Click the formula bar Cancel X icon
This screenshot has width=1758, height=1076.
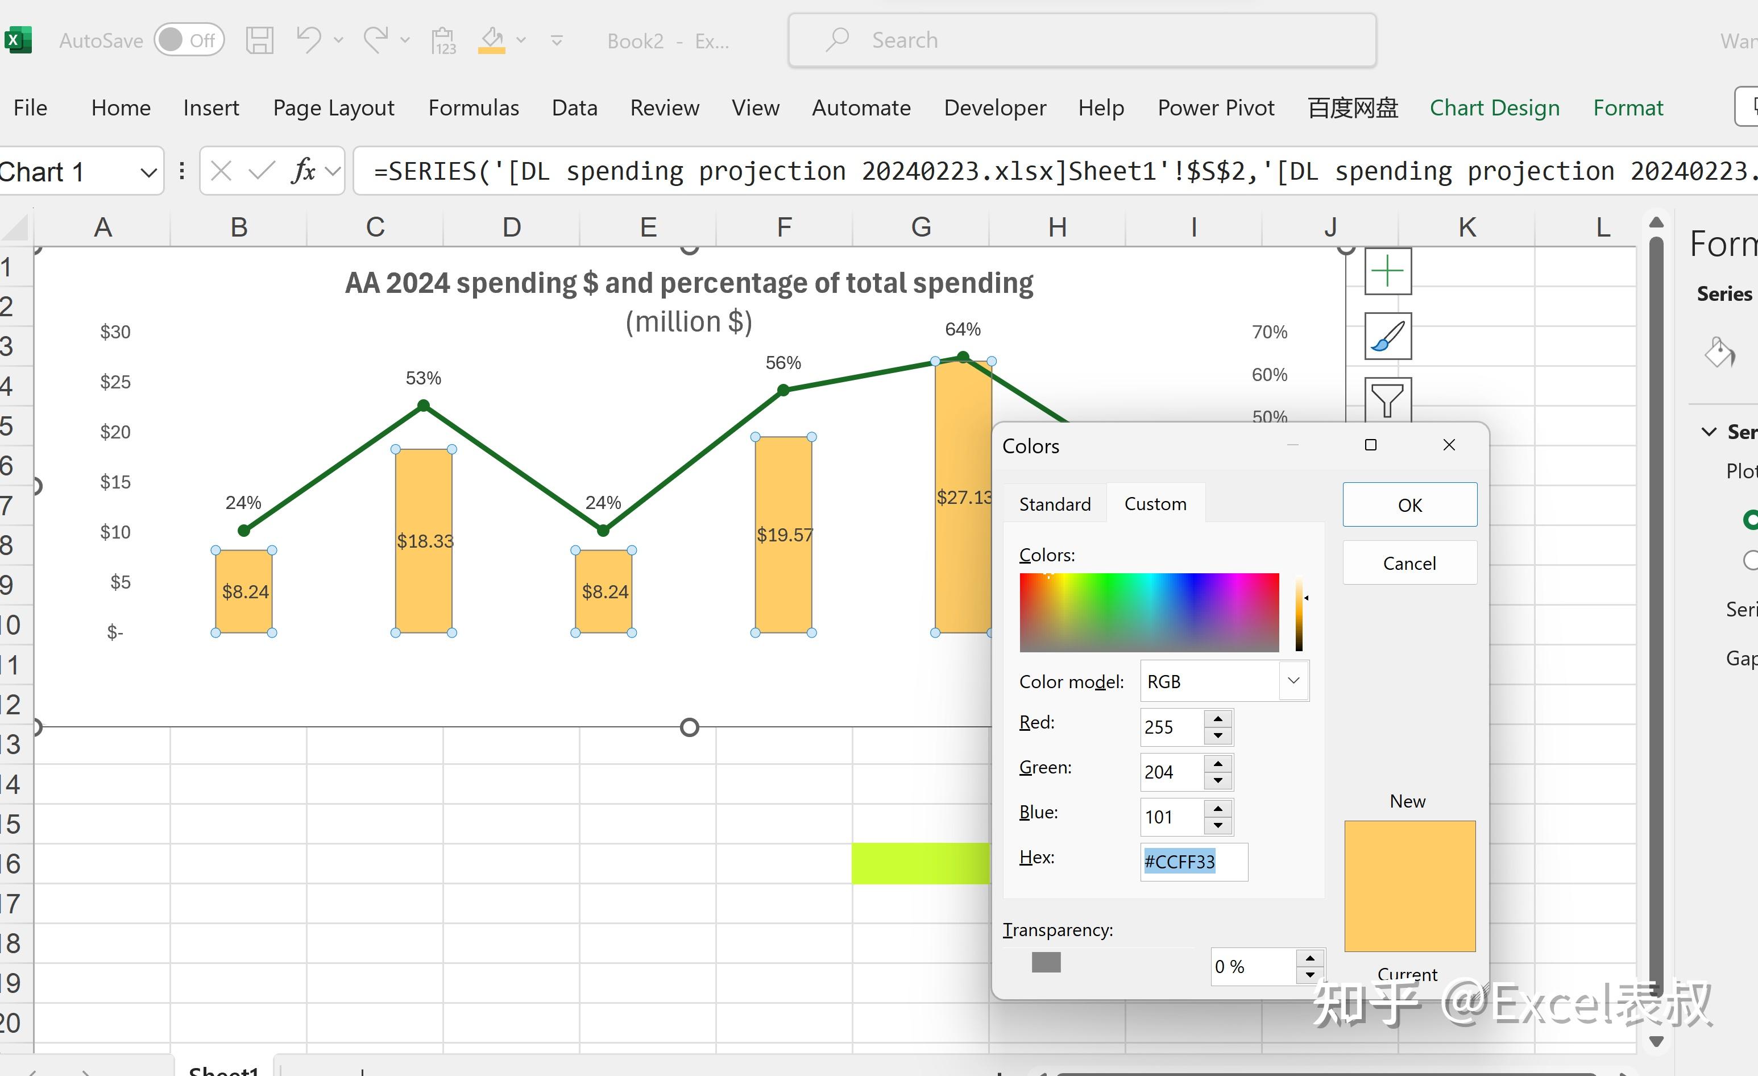pyautogui.click(x=221, y=171)
